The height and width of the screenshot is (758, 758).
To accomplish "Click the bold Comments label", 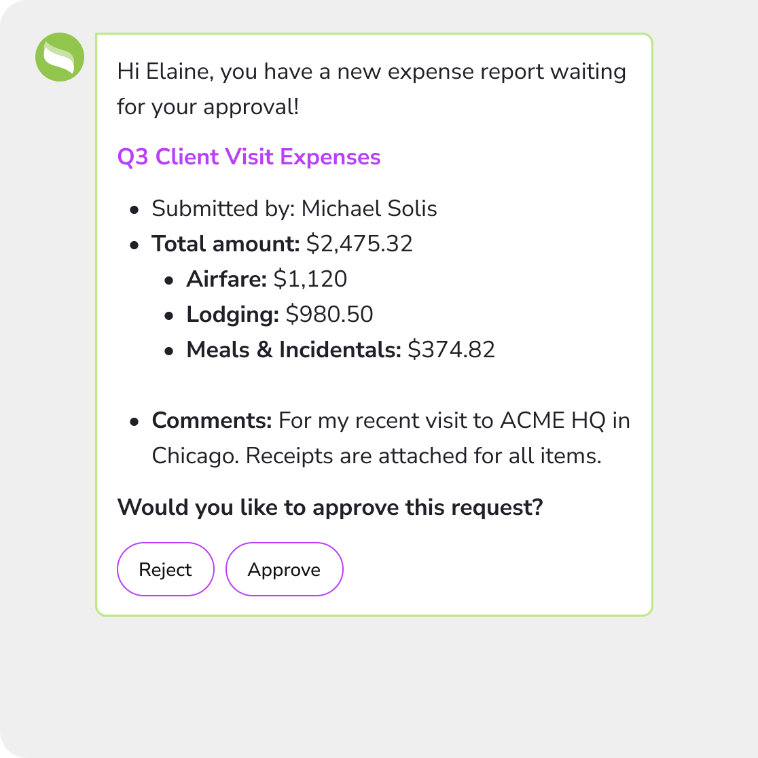I will pyautogui.click(x=212, y=420).
